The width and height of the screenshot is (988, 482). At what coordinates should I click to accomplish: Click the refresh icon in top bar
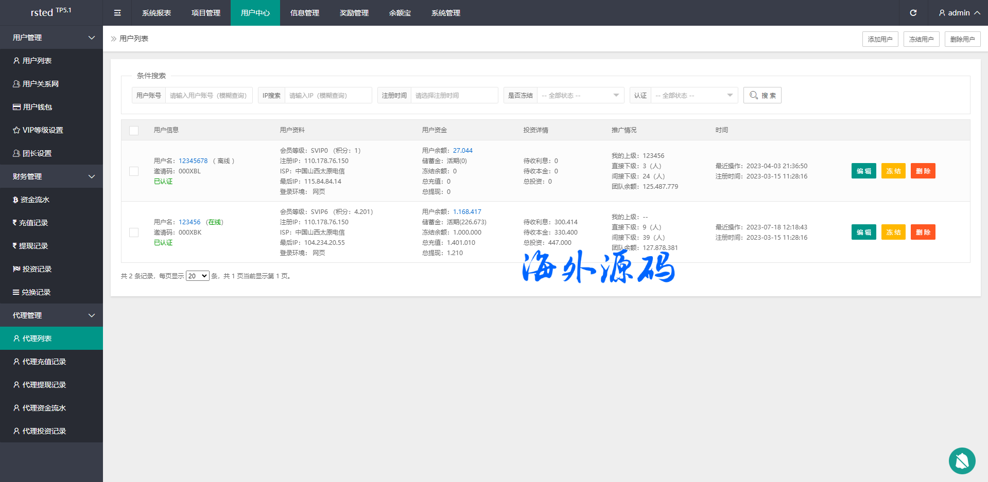coord(913,13)
